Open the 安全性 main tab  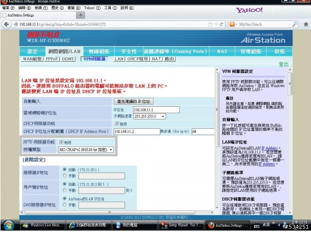129,51
